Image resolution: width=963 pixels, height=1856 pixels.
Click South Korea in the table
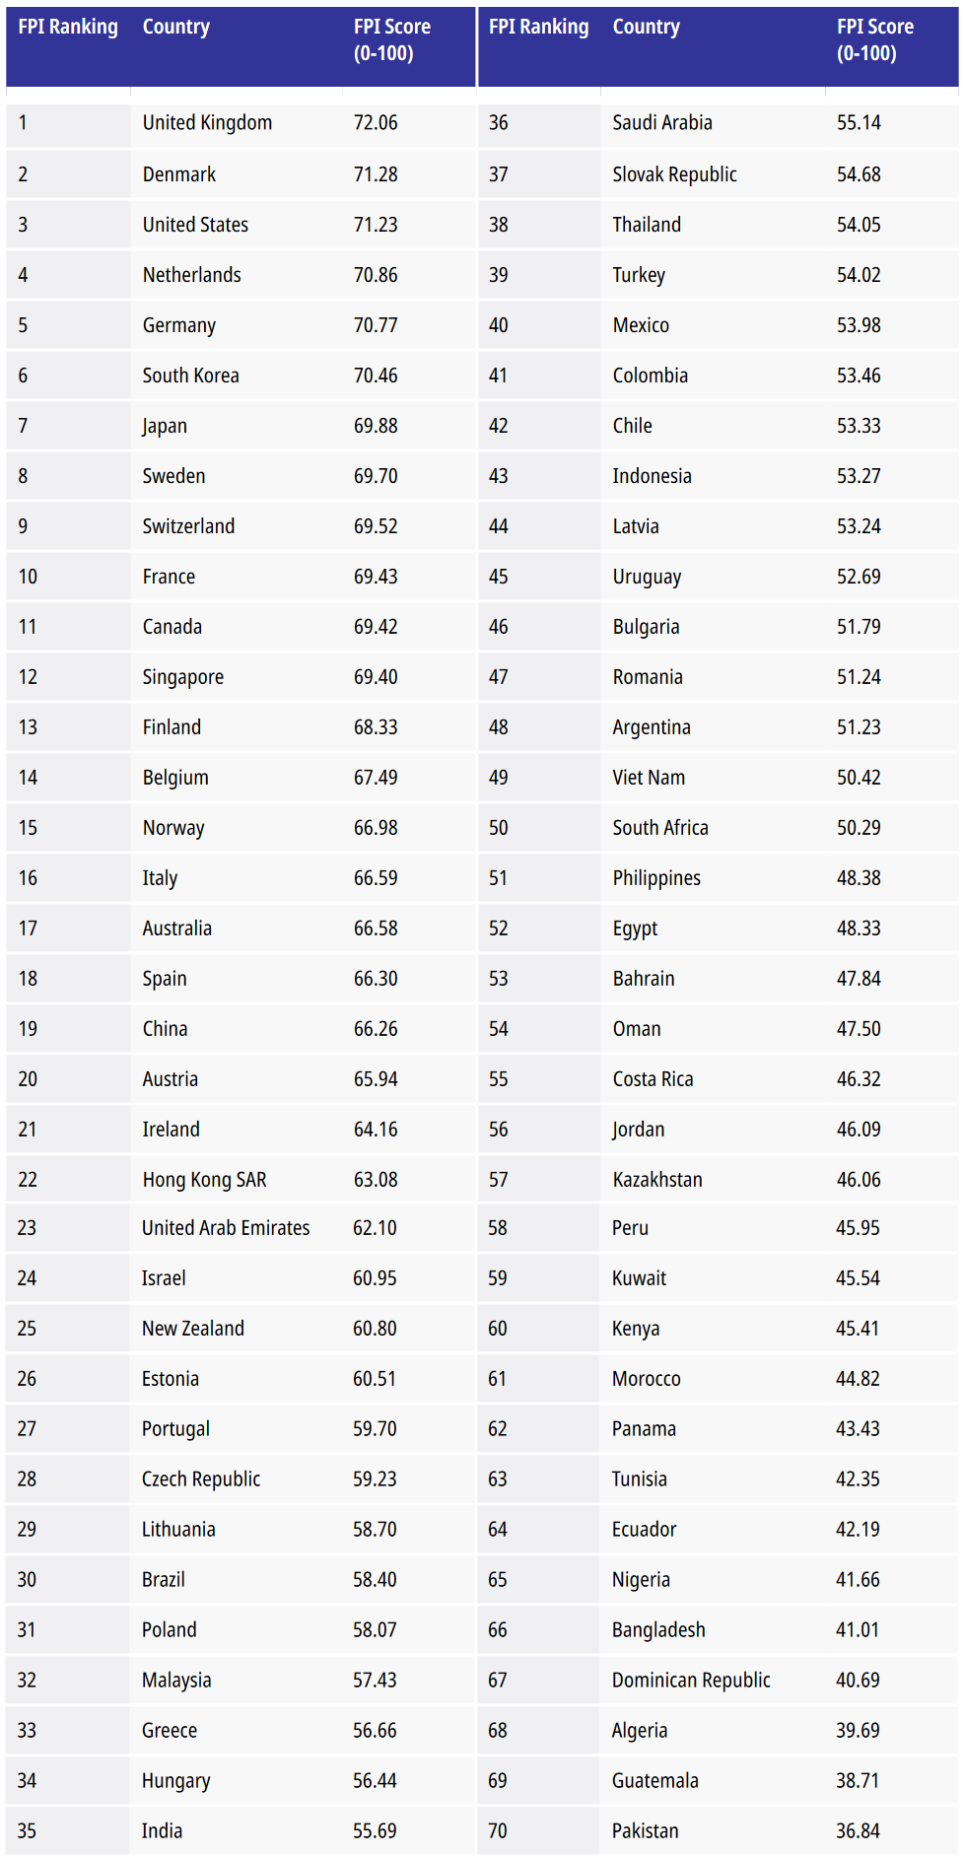(190, 376)
